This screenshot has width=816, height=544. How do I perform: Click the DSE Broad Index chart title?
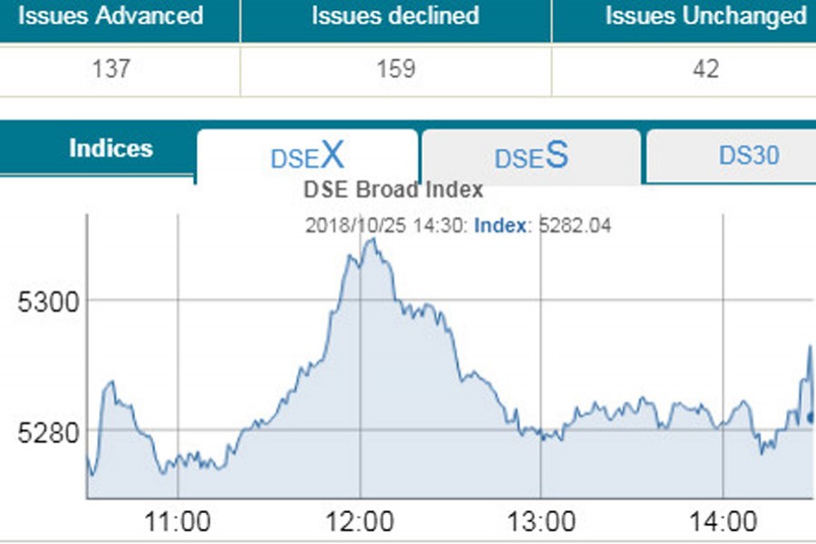click(x=392, y=190)
